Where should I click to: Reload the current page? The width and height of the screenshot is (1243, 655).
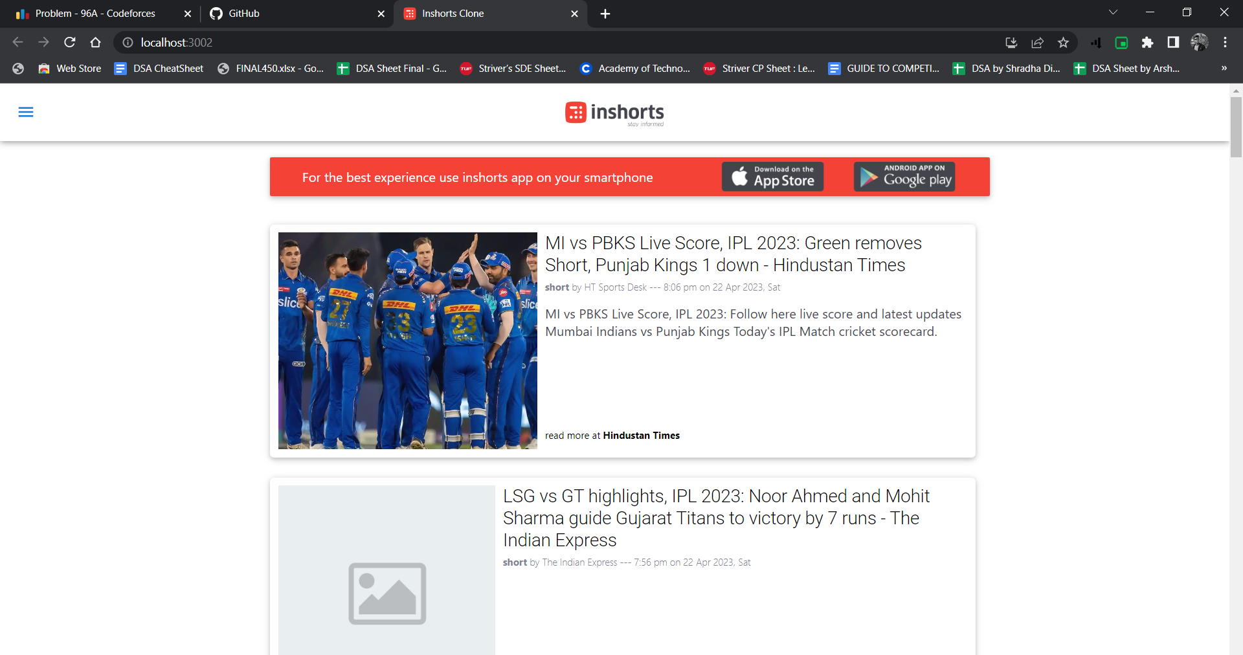69,42
